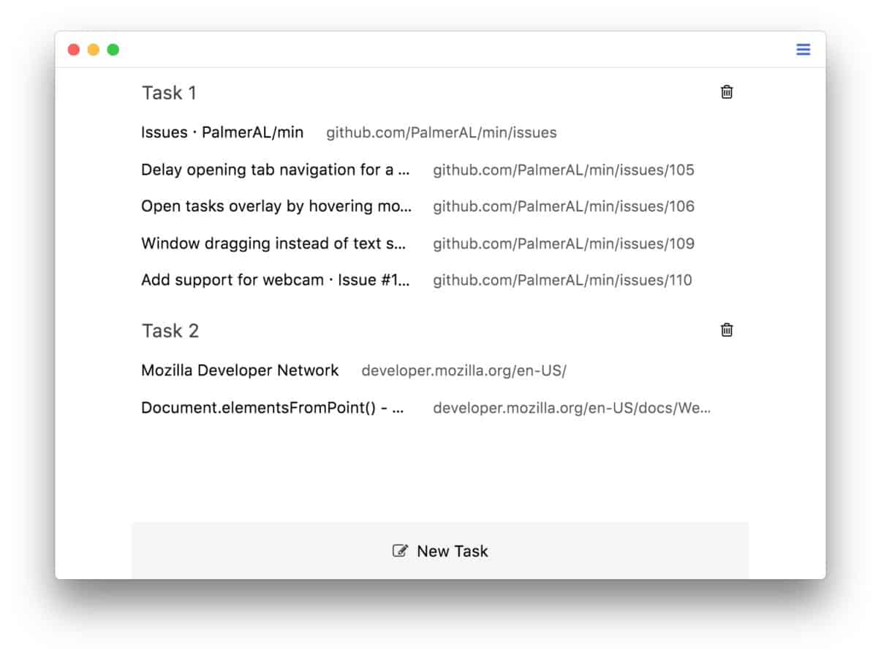Delete Task 2 using its trash icon
This screenshot has height=658, width=881.
click(726, 330)
